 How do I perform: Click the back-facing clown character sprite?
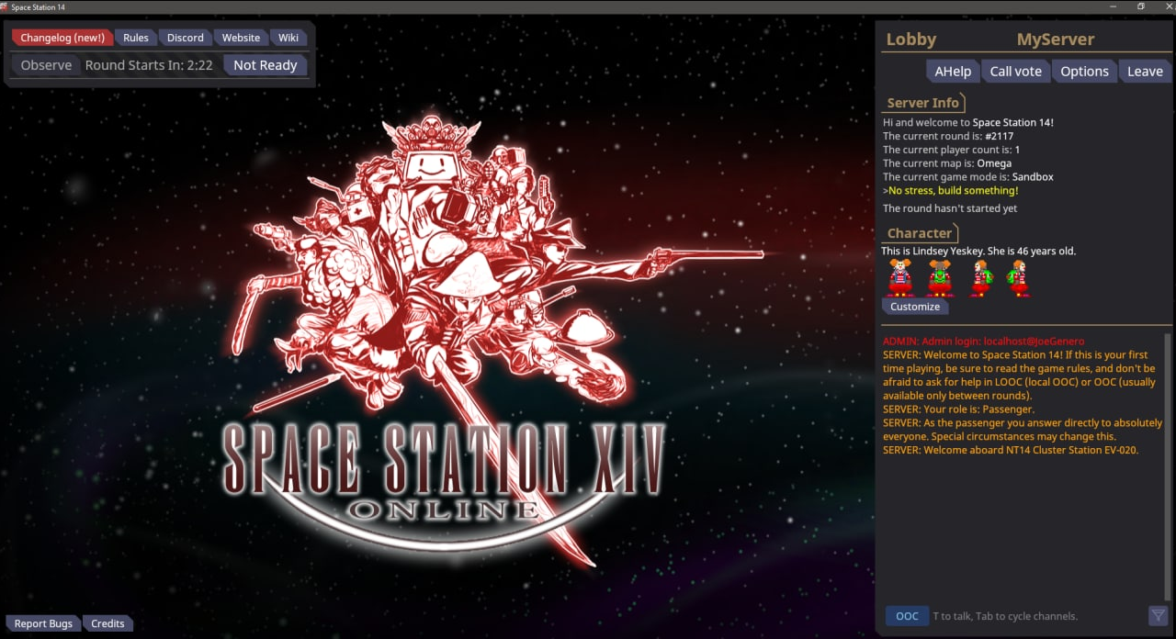[939, 277]
